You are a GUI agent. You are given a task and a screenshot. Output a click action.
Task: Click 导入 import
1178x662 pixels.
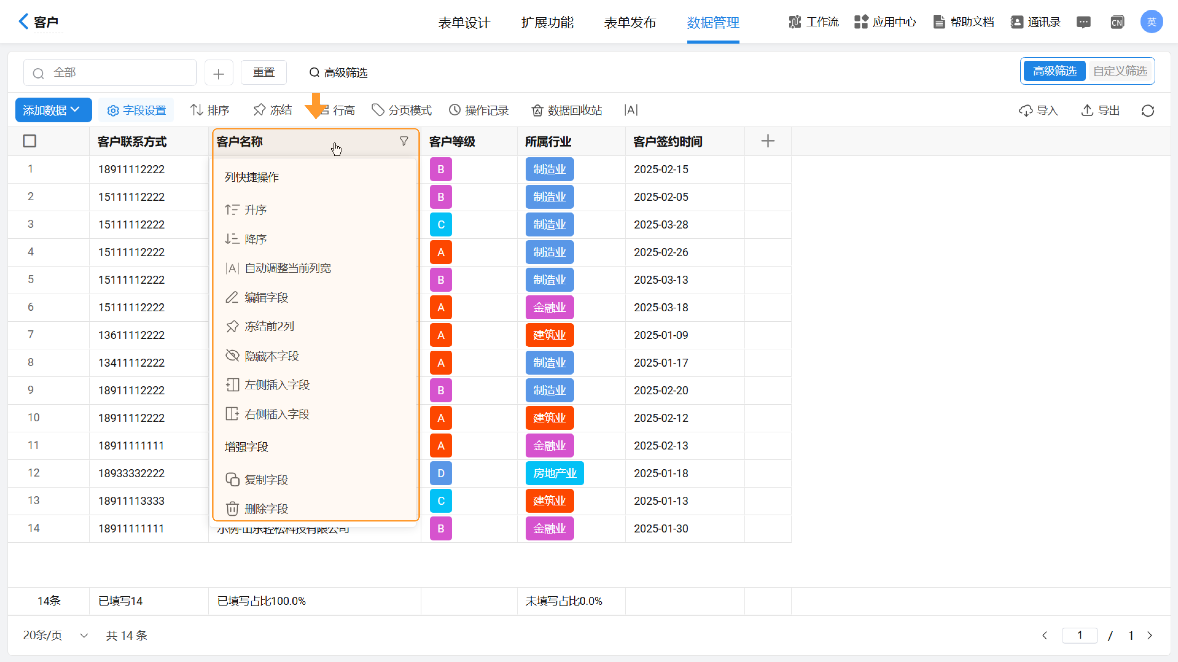1038,110
